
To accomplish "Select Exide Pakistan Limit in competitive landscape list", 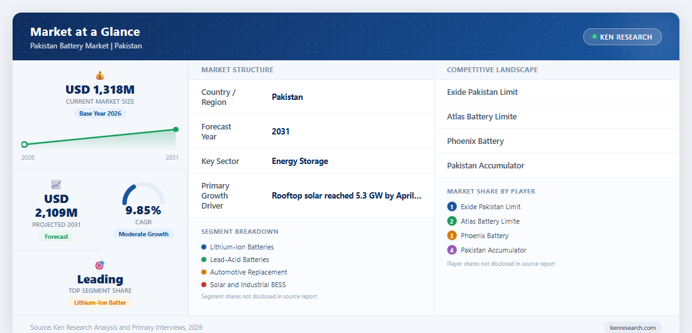I will [x=557, y=92].
